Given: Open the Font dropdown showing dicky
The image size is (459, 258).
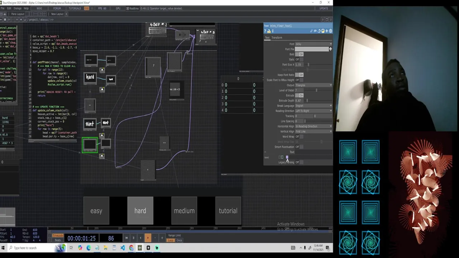Looking at the screenshot, I should tap(313, 44).
